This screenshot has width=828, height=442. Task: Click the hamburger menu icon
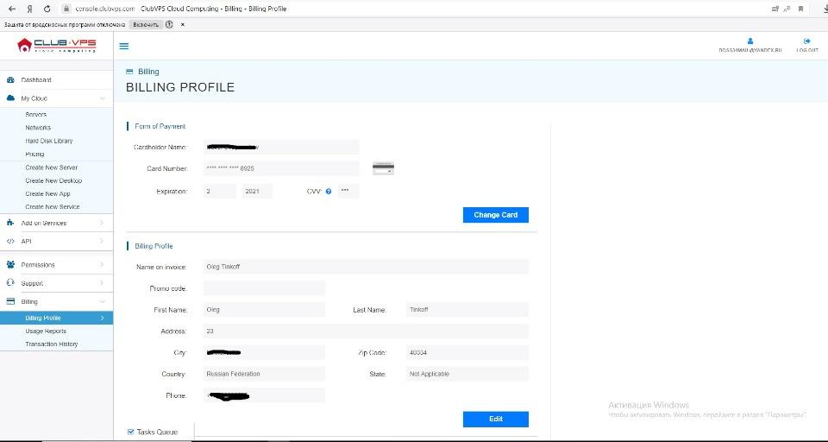[x=124, y=46]
